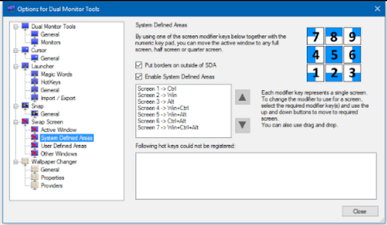Select Screen 3 -> Alt entry
This screenshot has height=225, width=387.
tap(156, 102)
